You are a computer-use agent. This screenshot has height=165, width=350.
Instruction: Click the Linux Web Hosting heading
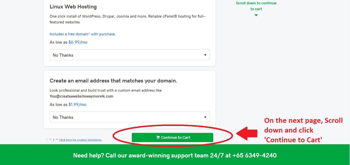click(x=73, y=7)
